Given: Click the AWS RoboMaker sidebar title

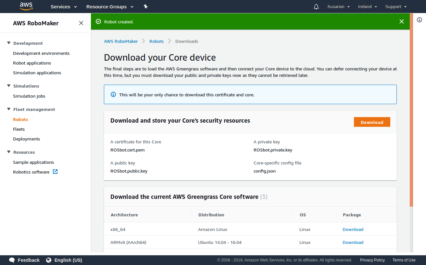Looking at the screenshot, I should 36,23.
